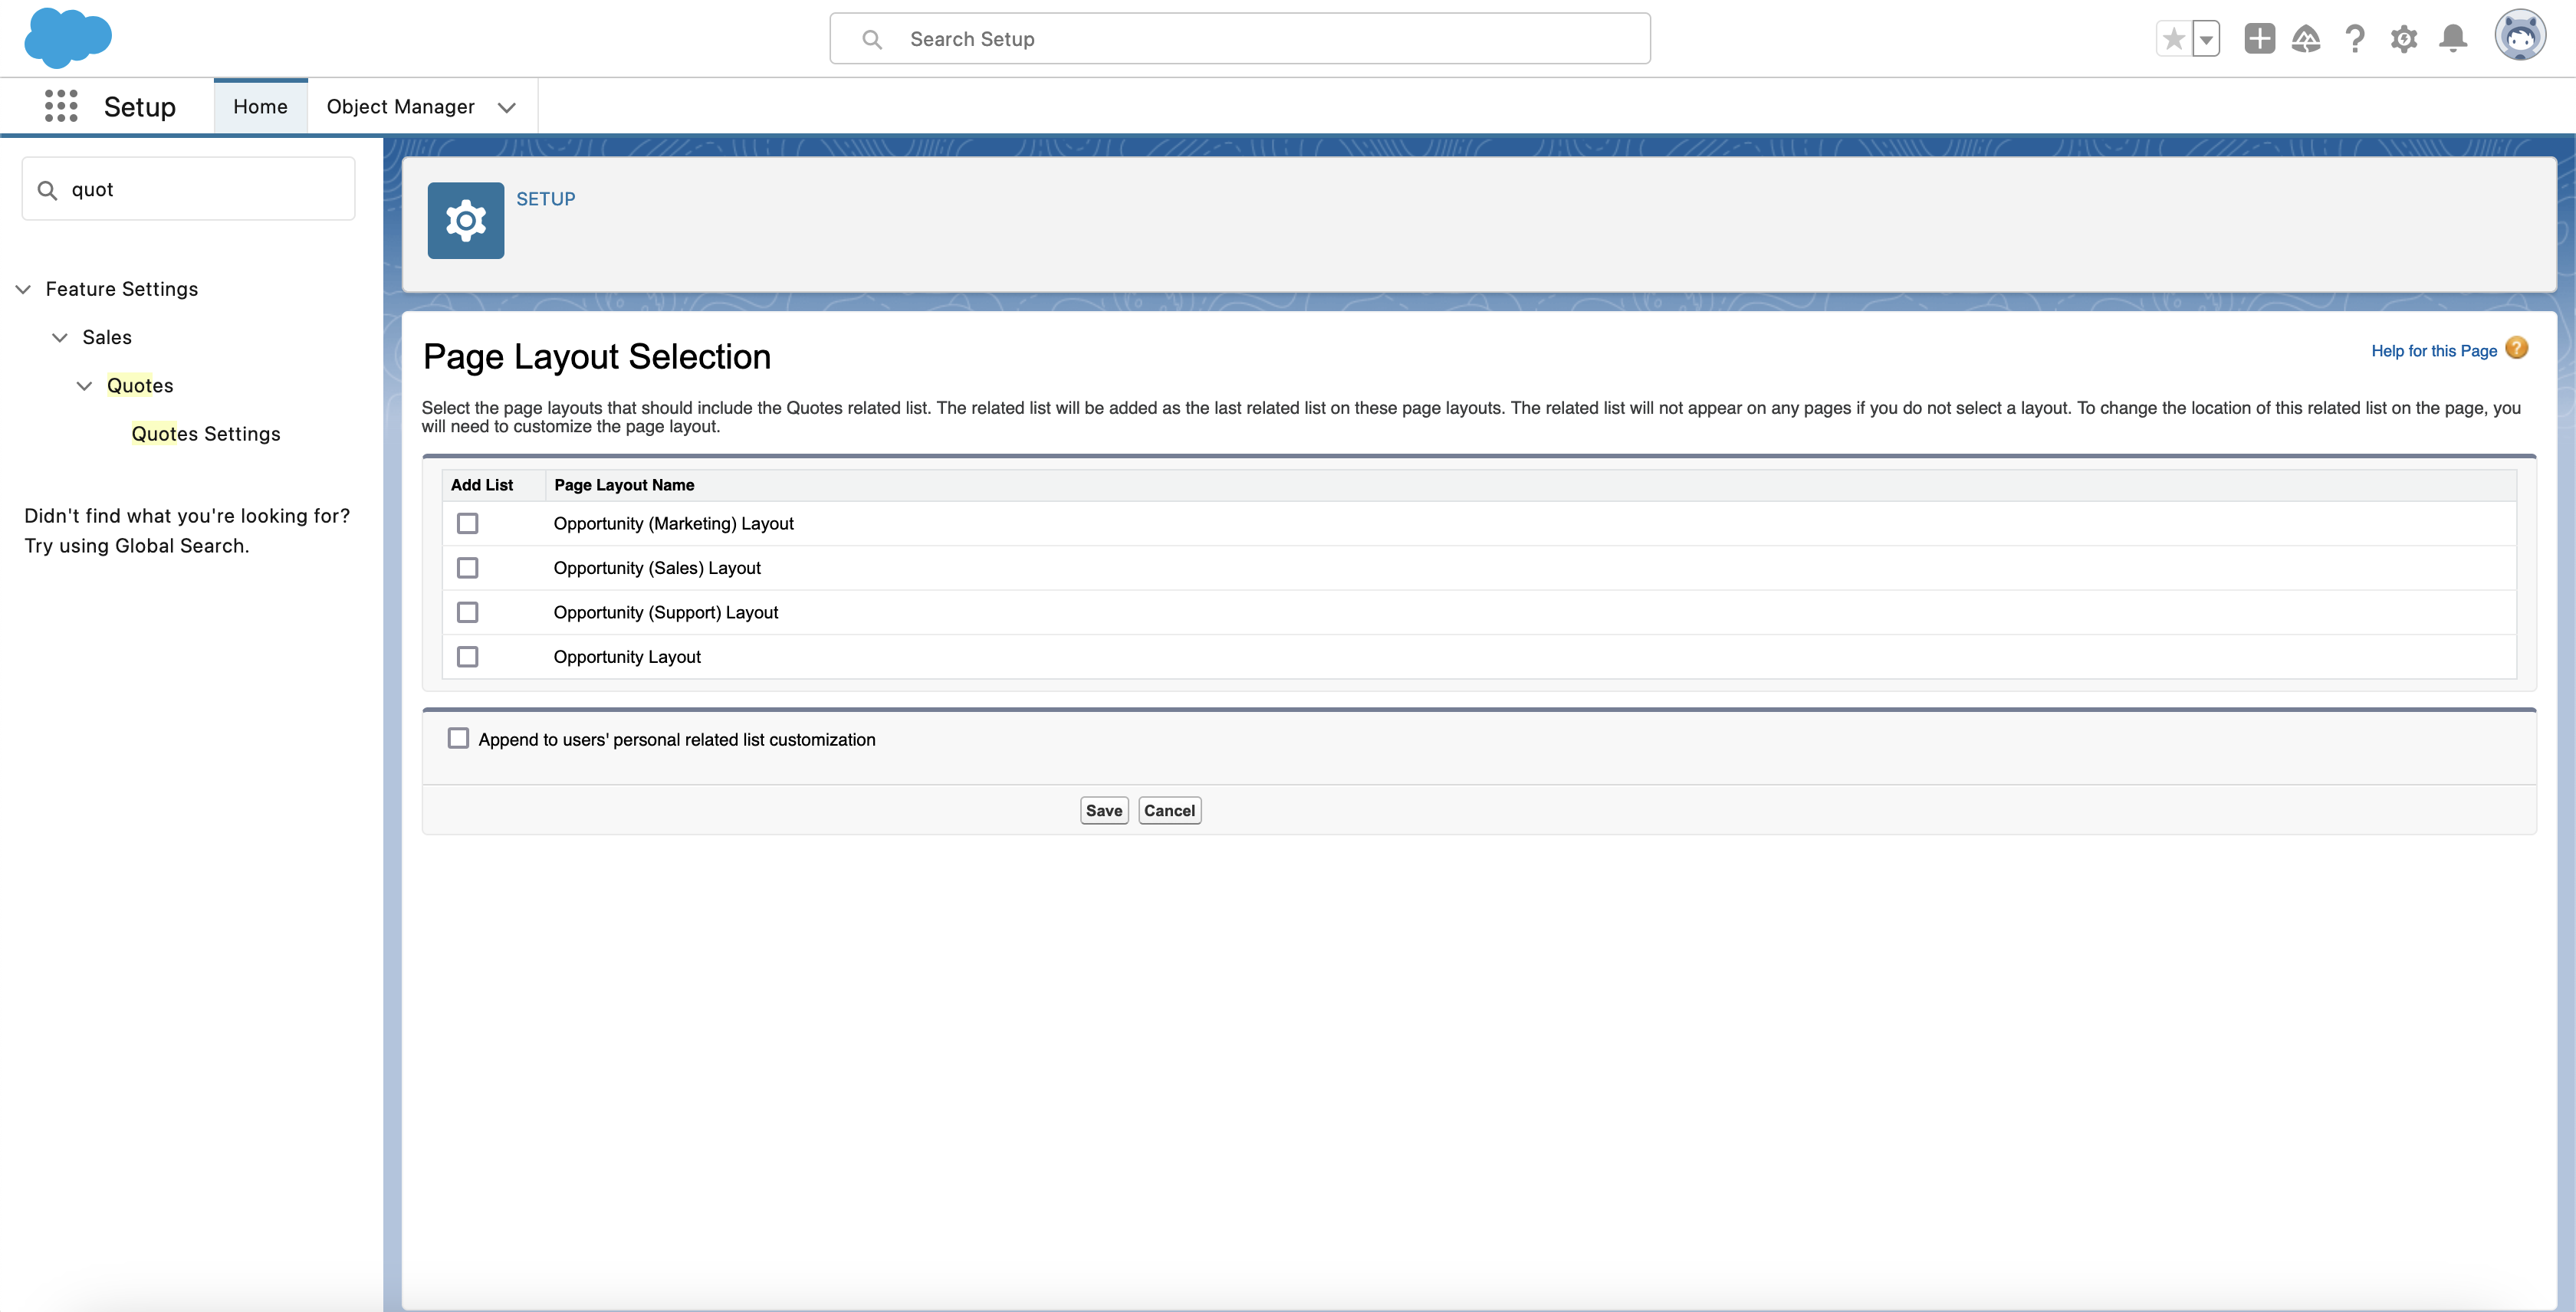Viewport: 2576px width, 1312px height.
Task: Click the favorites star icon
Action: click(x=2173, y=39)
